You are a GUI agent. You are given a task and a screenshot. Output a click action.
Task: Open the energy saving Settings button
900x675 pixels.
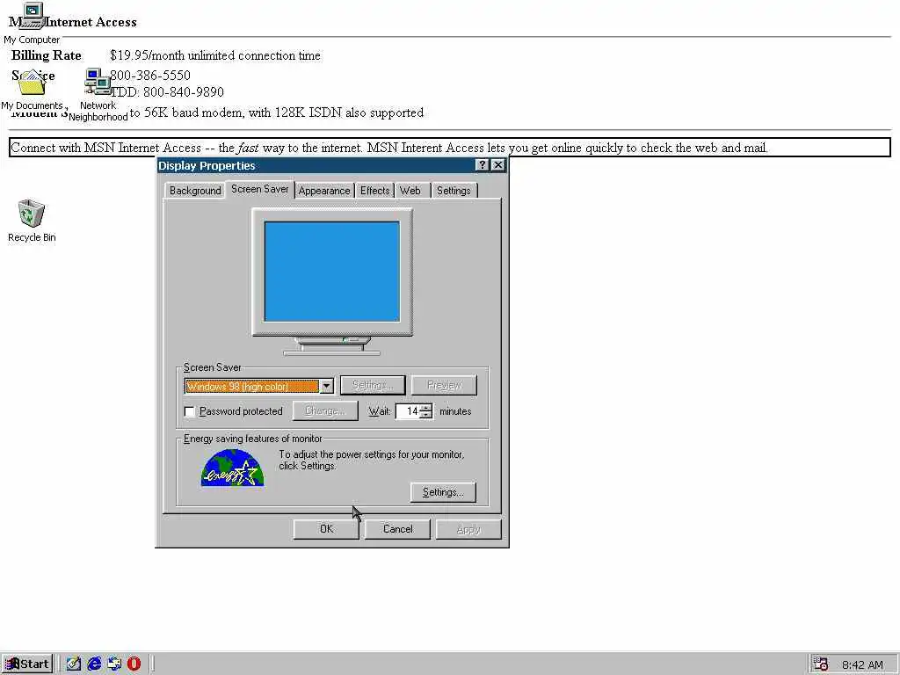click(x=443, y=492)
